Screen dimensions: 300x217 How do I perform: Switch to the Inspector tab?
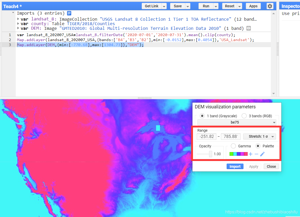pos(290,6)
